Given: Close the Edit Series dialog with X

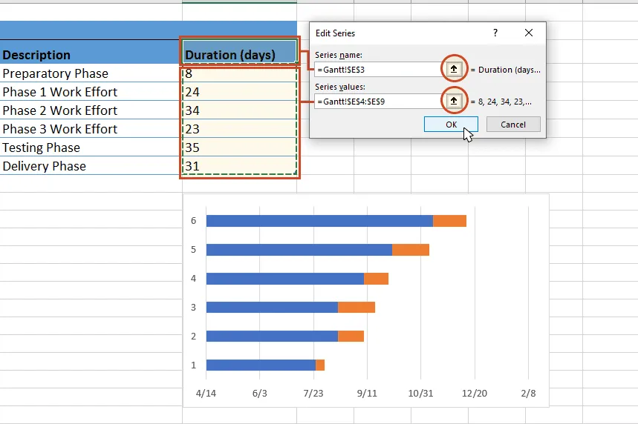Looking at the screenshot, I should pos(529,33).
